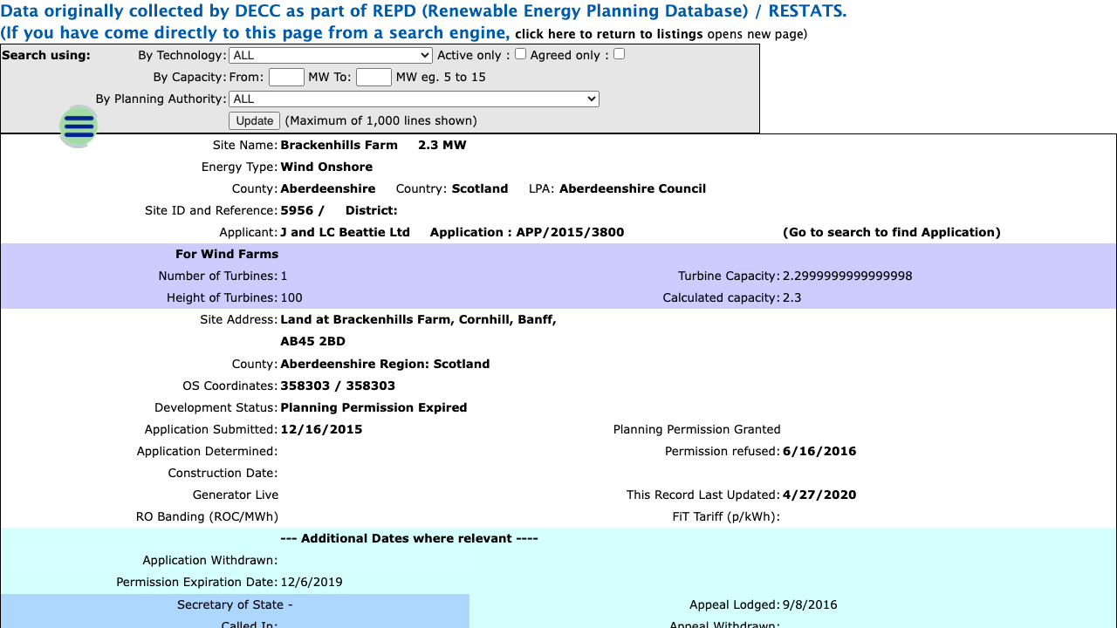Open the By Planning Authority dropdown

pyautogui.click(x=414, y=99)
